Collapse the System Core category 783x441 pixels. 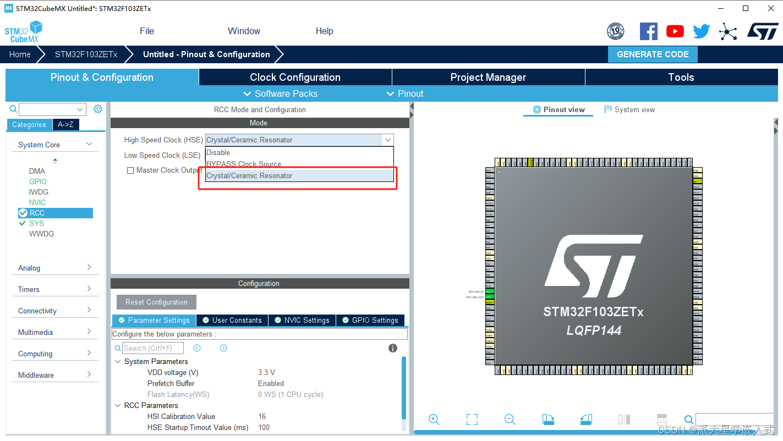pos(89,144)
